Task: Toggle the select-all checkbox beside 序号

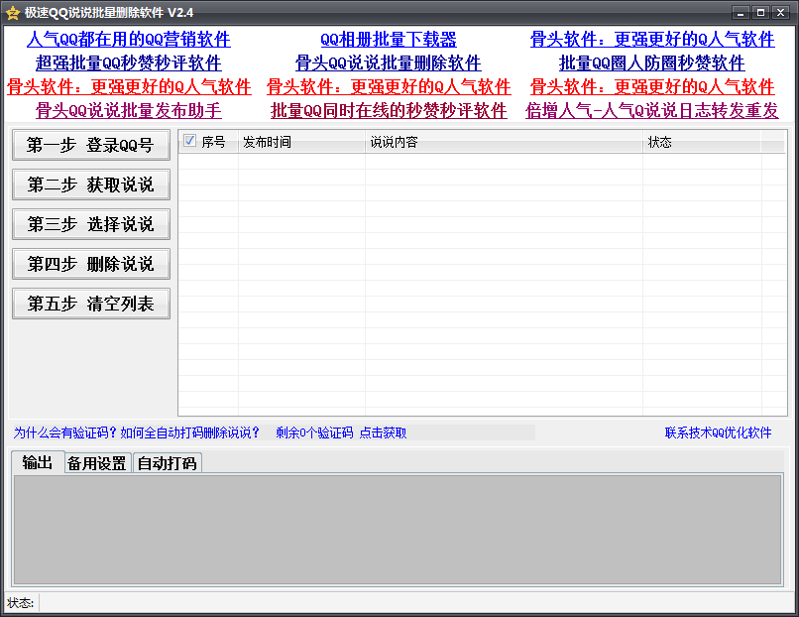Action: pos(189,141)
